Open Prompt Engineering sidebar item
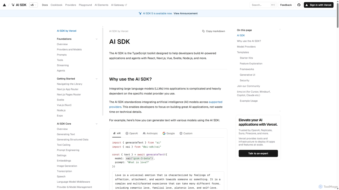 tap(68, 150)
